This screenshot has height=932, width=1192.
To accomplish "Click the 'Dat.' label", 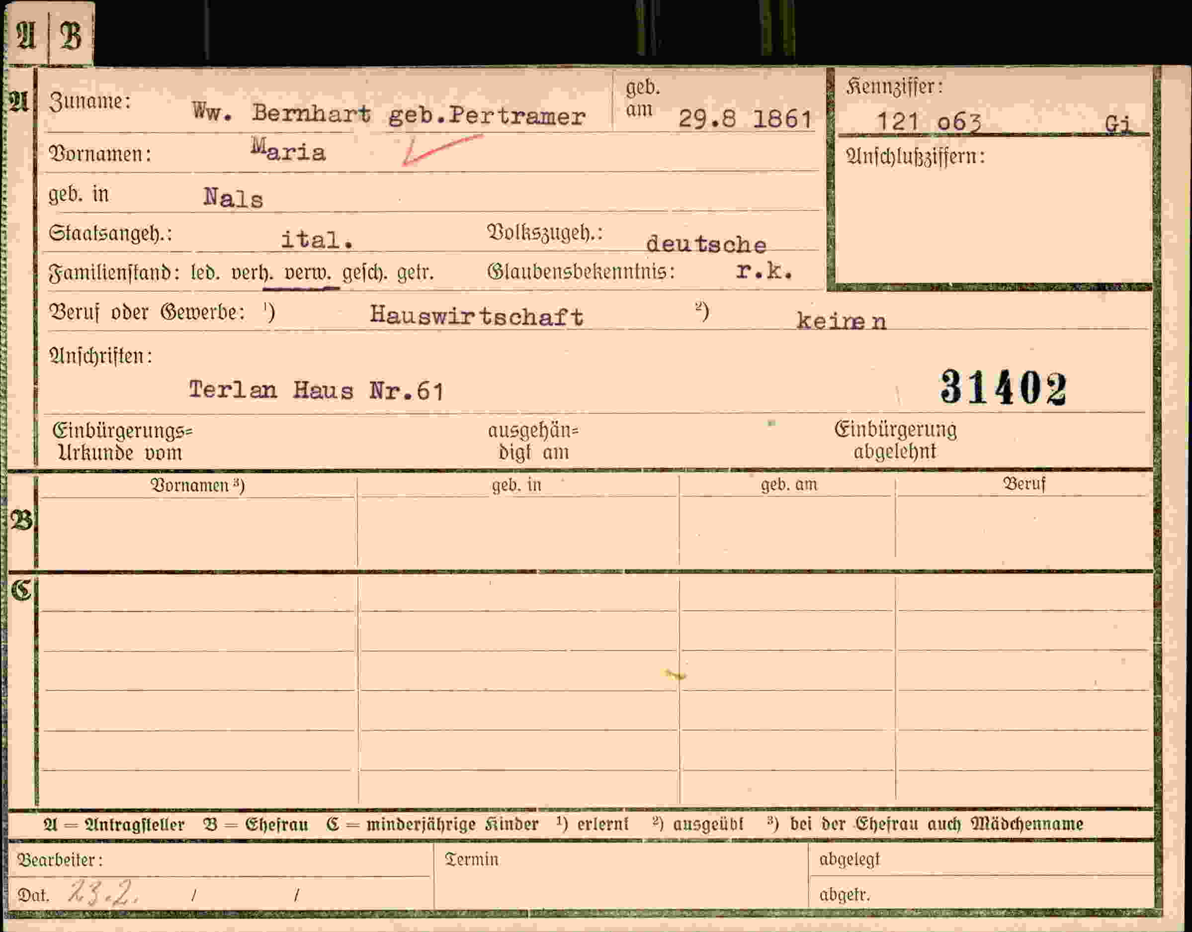I will 33,895.
